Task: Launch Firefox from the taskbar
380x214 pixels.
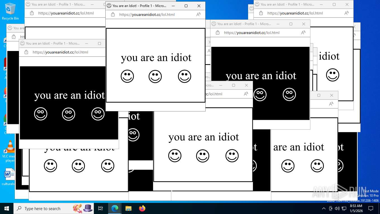Action: 142,208
